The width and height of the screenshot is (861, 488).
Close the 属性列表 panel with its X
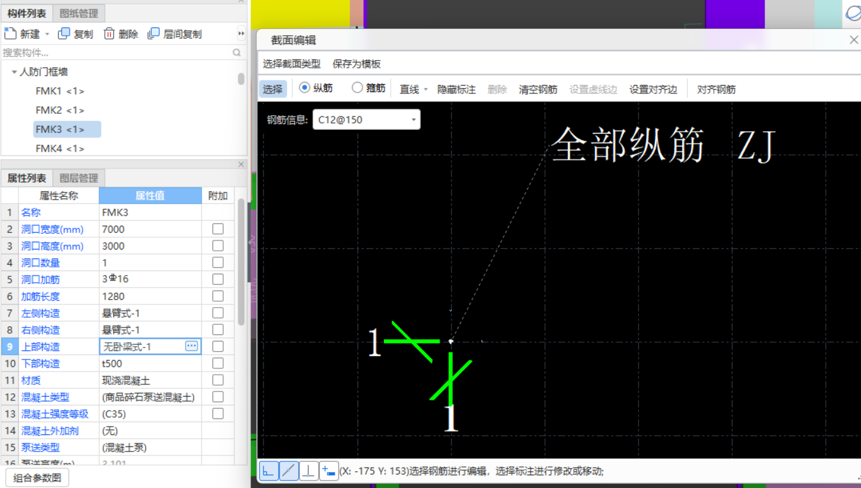[241, 164]
